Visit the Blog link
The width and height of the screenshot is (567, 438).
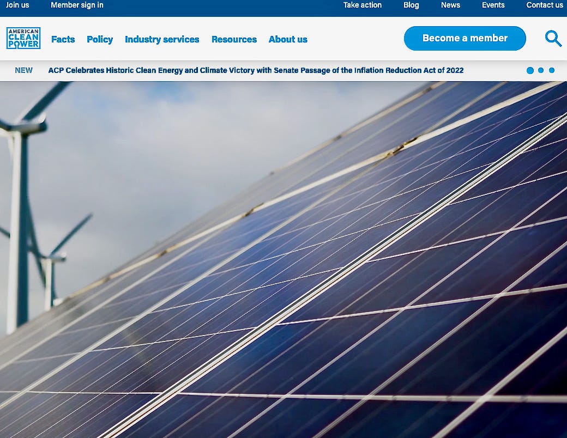click(411, 5)
